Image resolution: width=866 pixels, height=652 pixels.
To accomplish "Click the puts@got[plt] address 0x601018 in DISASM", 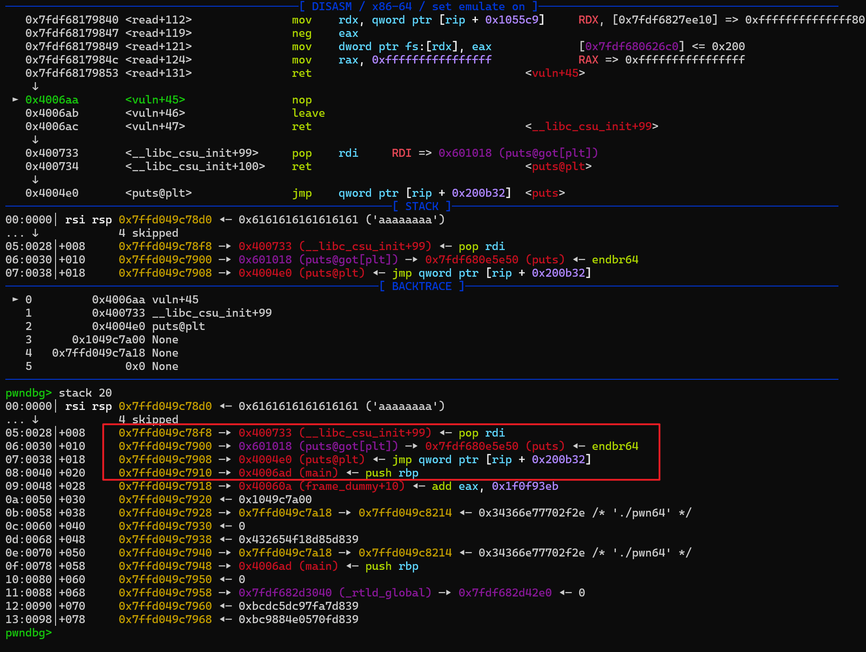I will coord(465,153).
